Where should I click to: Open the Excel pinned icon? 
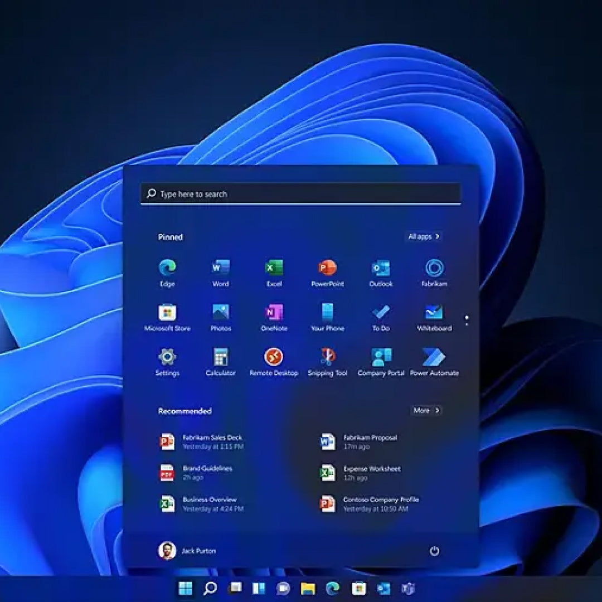(274, 269)
